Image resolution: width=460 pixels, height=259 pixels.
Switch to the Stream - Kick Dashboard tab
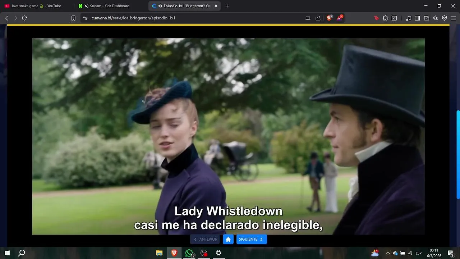[111, 6]
